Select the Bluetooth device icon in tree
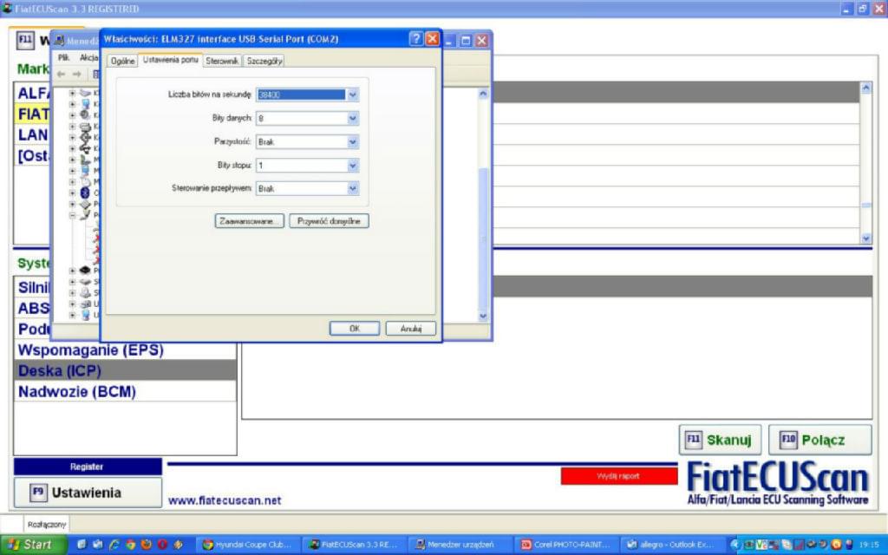Screen dimensions: 888x555 [85, 193]
